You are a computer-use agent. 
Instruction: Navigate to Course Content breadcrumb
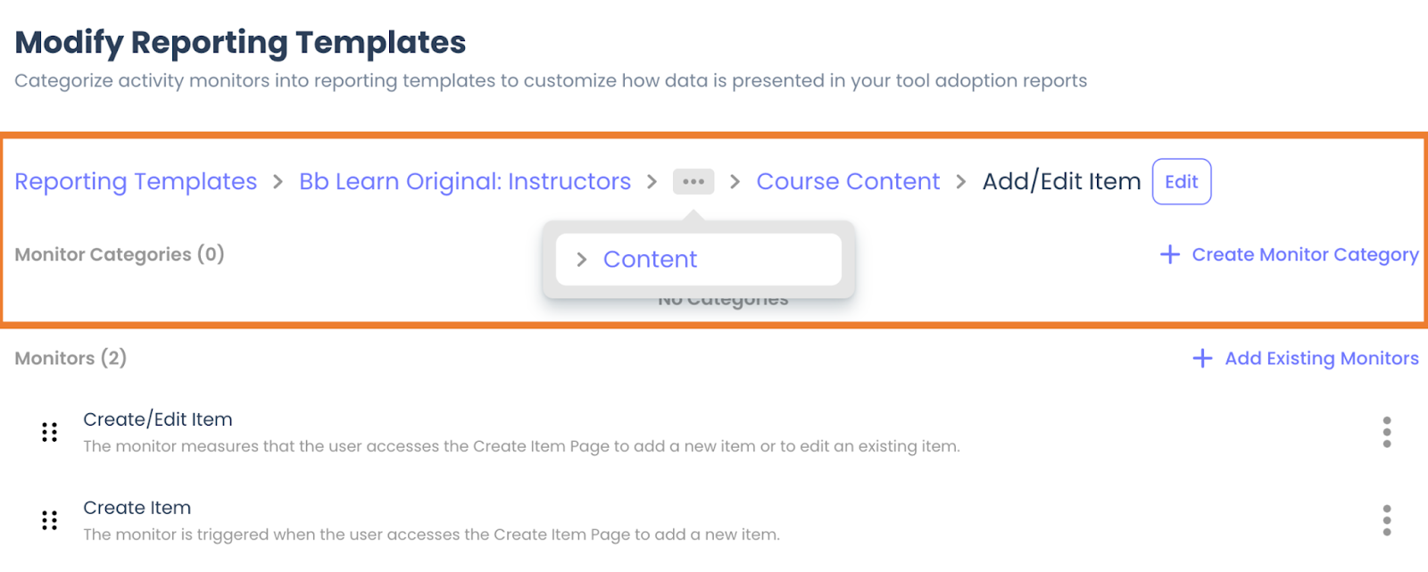(848, 181)
